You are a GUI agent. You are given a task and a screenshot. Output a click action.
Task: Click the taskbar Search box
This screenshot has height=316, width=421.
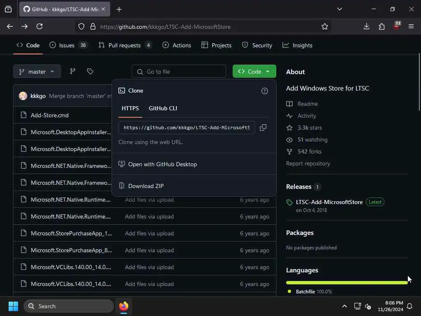69,306
